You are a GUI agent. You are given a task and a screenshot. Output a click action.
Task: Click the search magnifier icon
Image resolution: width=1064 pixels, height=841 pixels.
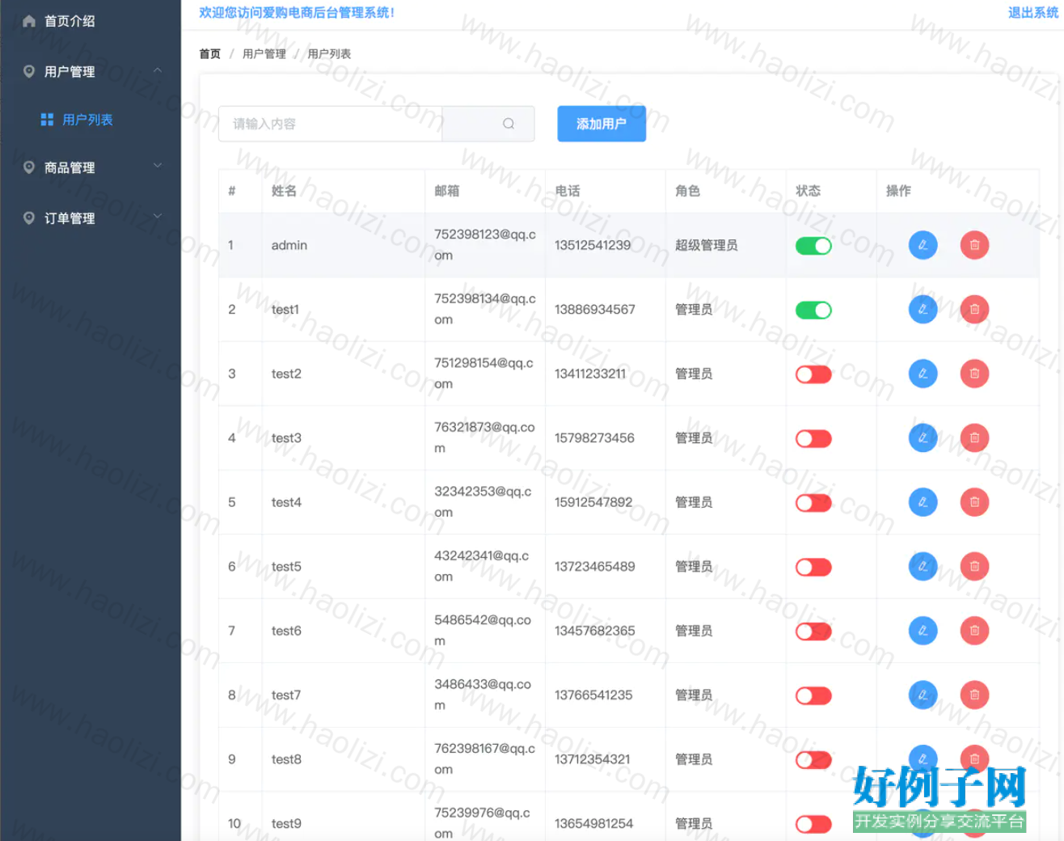tap(509, 124)
